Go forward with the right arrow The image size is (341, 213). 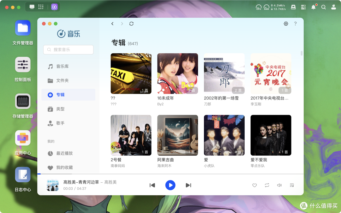[122, 24]
